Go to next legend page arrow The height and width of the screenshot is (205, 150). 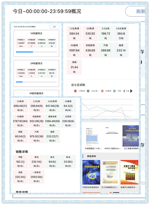pos(131,91)
